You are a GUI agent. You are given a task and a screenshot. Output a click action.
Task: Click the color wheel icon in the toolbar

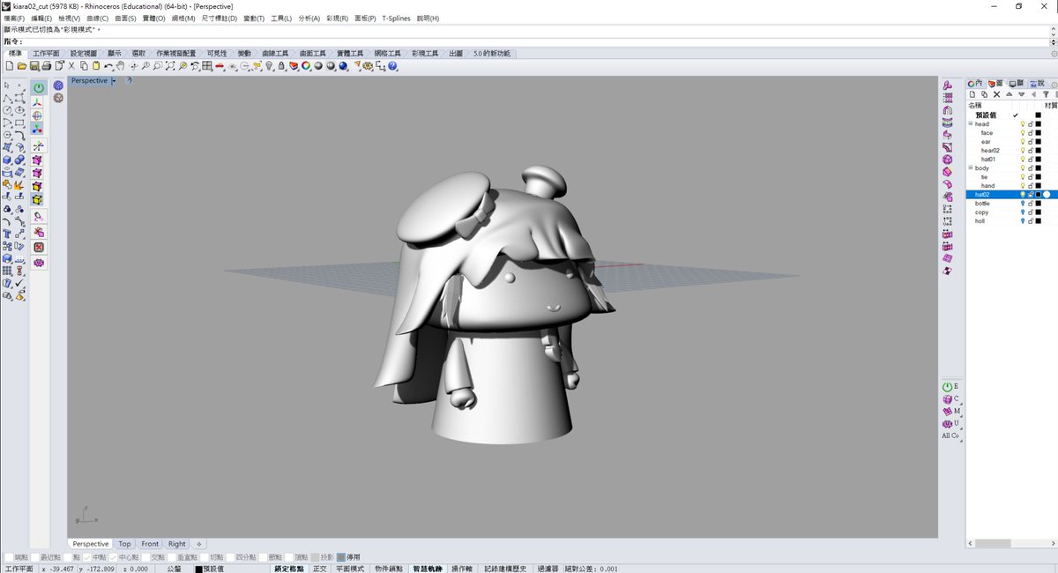coord(306,65)
